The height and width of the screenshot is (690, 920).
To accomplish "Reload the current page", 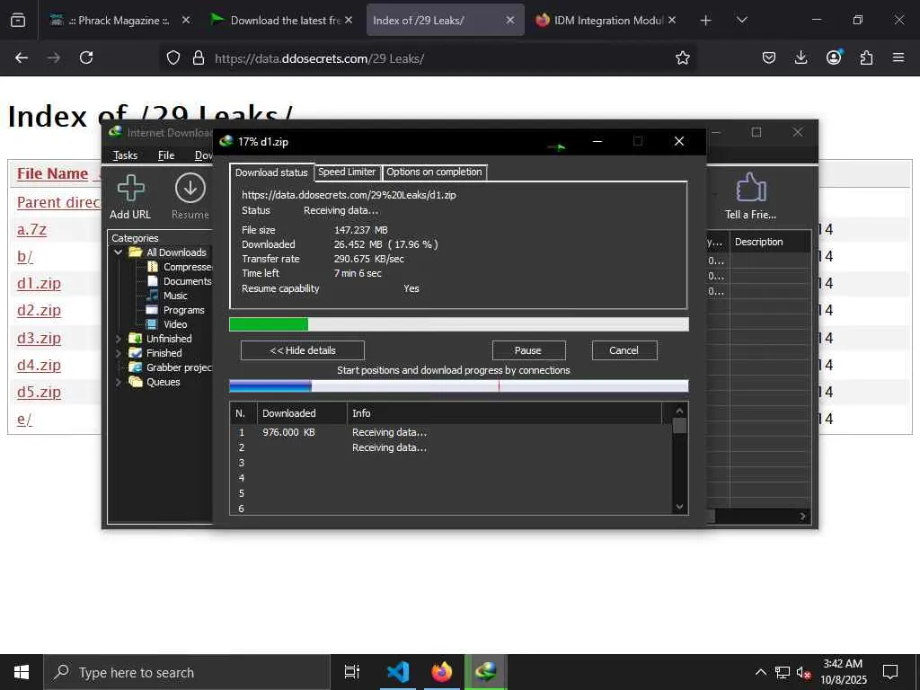I will pyautogui.click(x=86, y=57).
